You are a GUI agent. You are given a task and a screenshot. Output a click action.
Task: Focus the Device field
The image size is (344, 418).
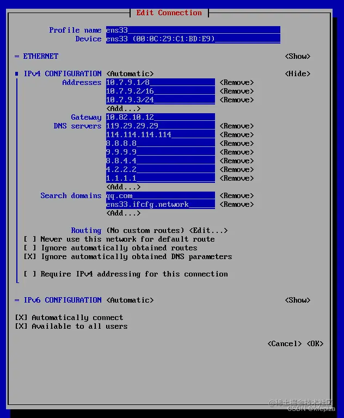click(x=193, y=39)
